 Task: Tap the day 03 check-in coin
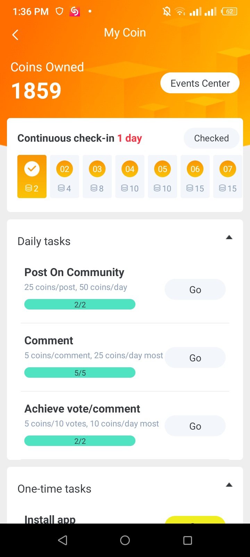(x=97, y=169)
